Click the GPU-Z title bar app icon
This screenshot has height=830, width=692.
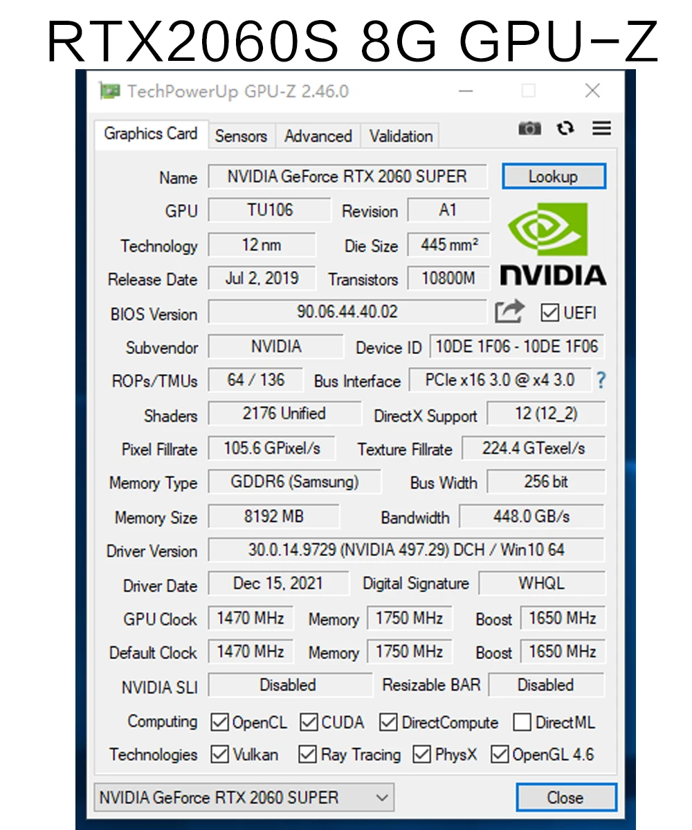[110, 91]
